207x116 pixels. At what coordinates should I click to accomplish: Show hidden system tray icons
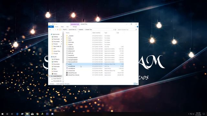coord(189,114)
